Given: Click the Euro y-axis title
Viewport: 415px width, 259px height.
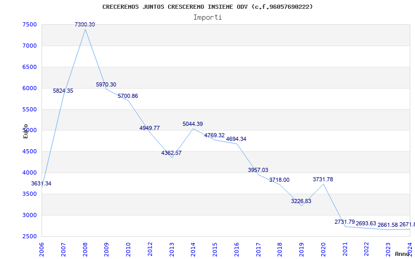Looking at the screenshot, I should (25, 131).
